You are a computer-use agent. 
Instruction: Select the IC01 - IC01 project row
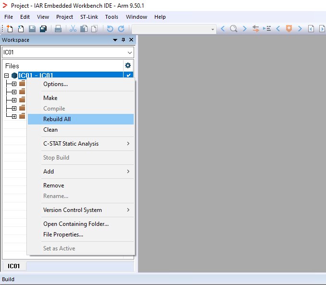(71, 75)
